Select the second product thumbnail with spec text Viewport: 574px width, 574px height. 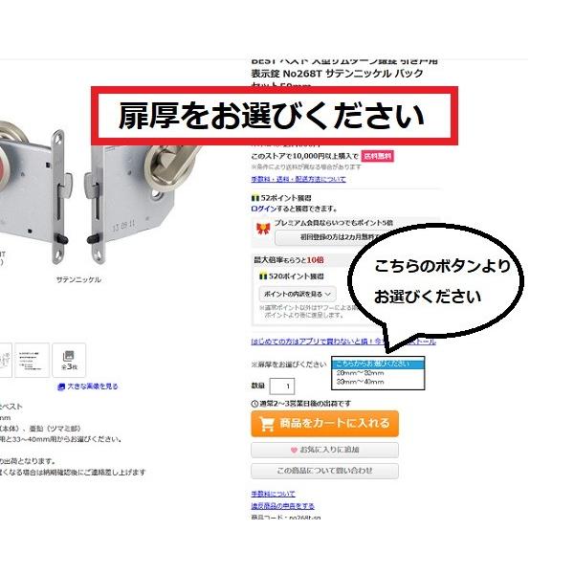pos(32,361)
